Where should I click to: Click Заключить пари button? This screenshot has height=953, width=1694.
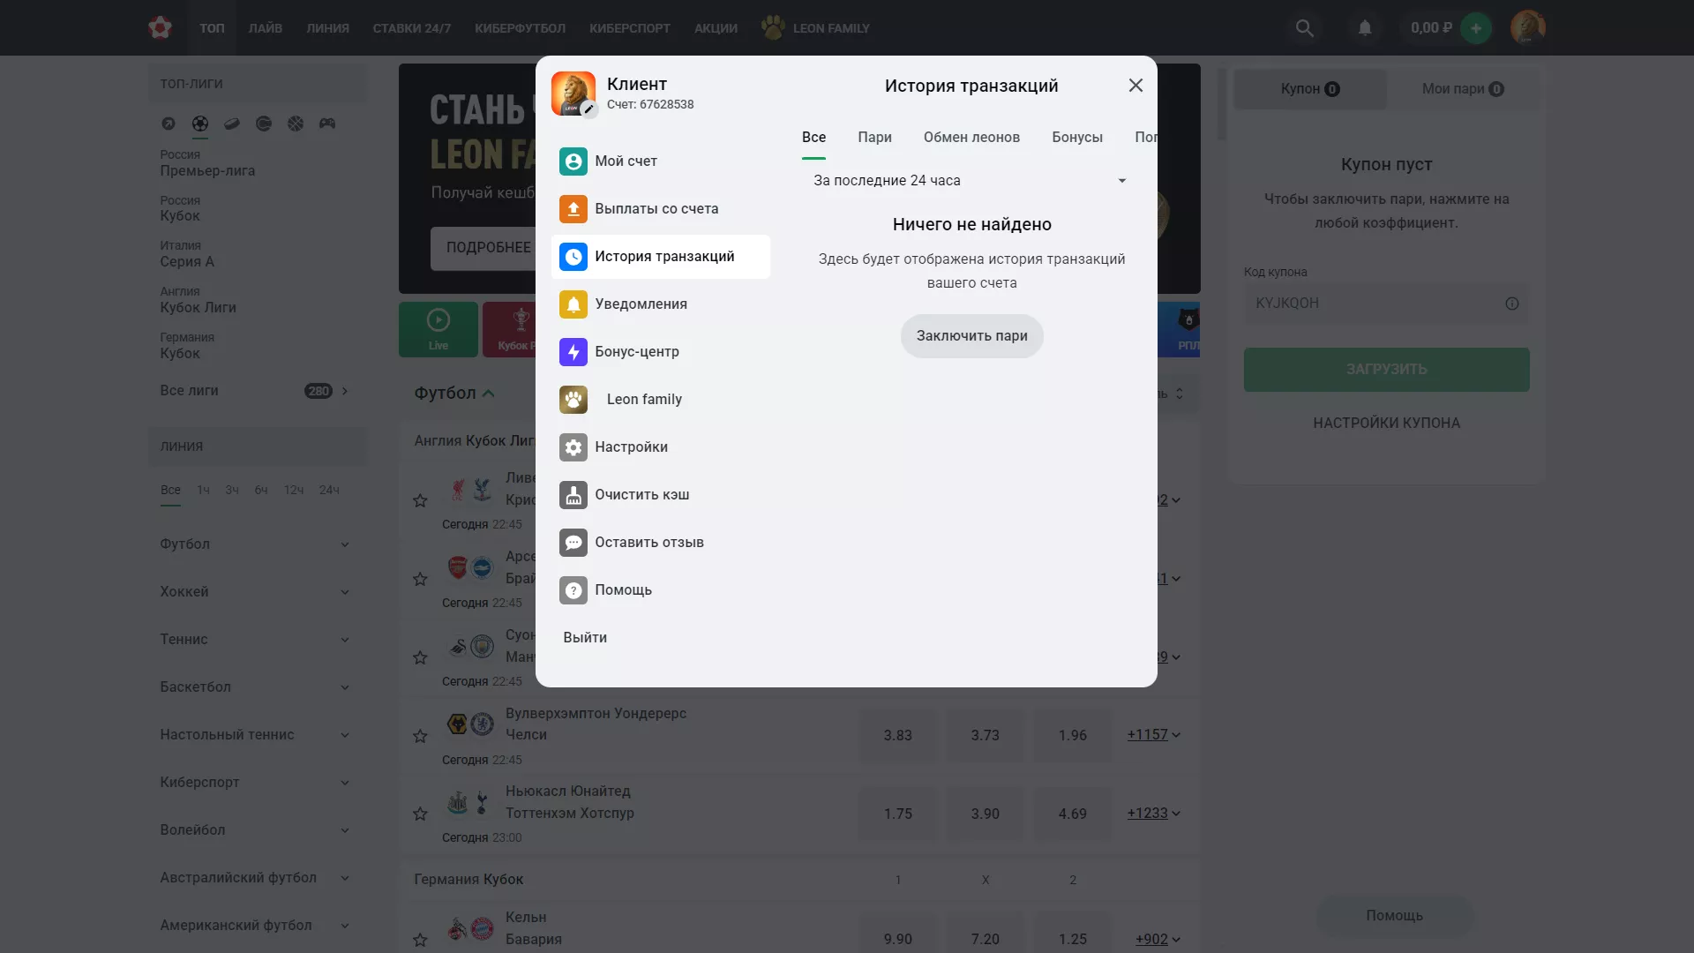pyautogui.click(x=971, y=336)
